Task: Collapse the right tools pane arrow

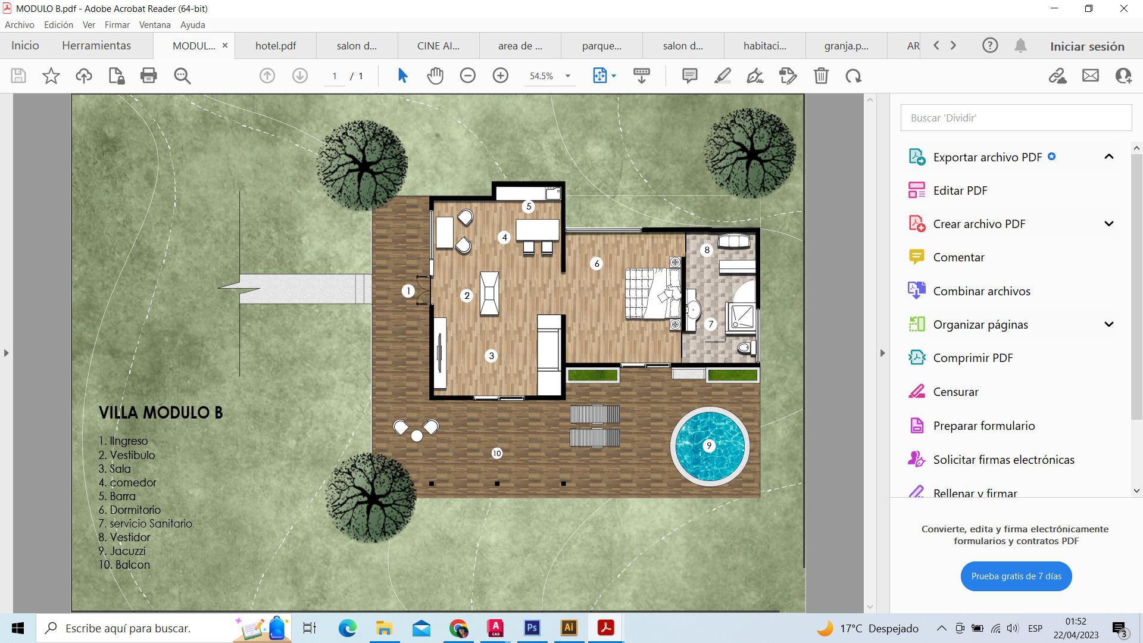Action: 882,353
